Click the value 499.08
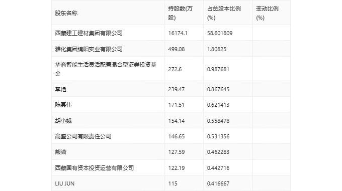This screenshot has height=191, width=342. pyautogui.click(x=176, y=49)
